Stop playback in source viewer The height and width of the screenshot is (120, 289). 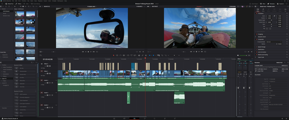point(88,52)
